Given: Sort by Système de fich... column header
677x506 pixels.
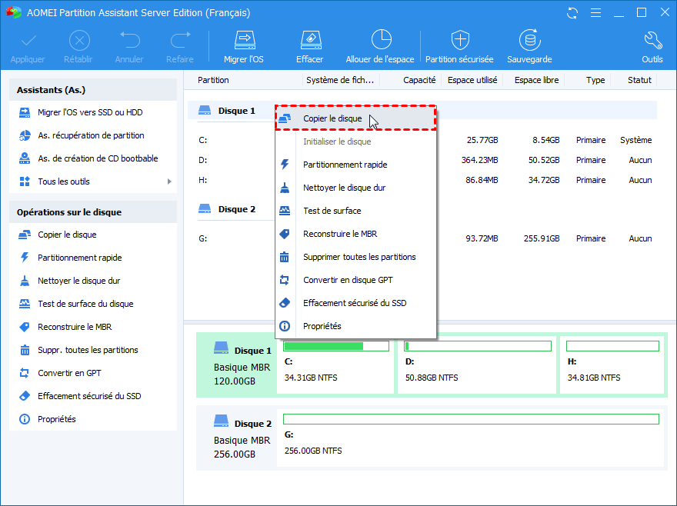Looking at the screenshot, I should coord(341,80).
